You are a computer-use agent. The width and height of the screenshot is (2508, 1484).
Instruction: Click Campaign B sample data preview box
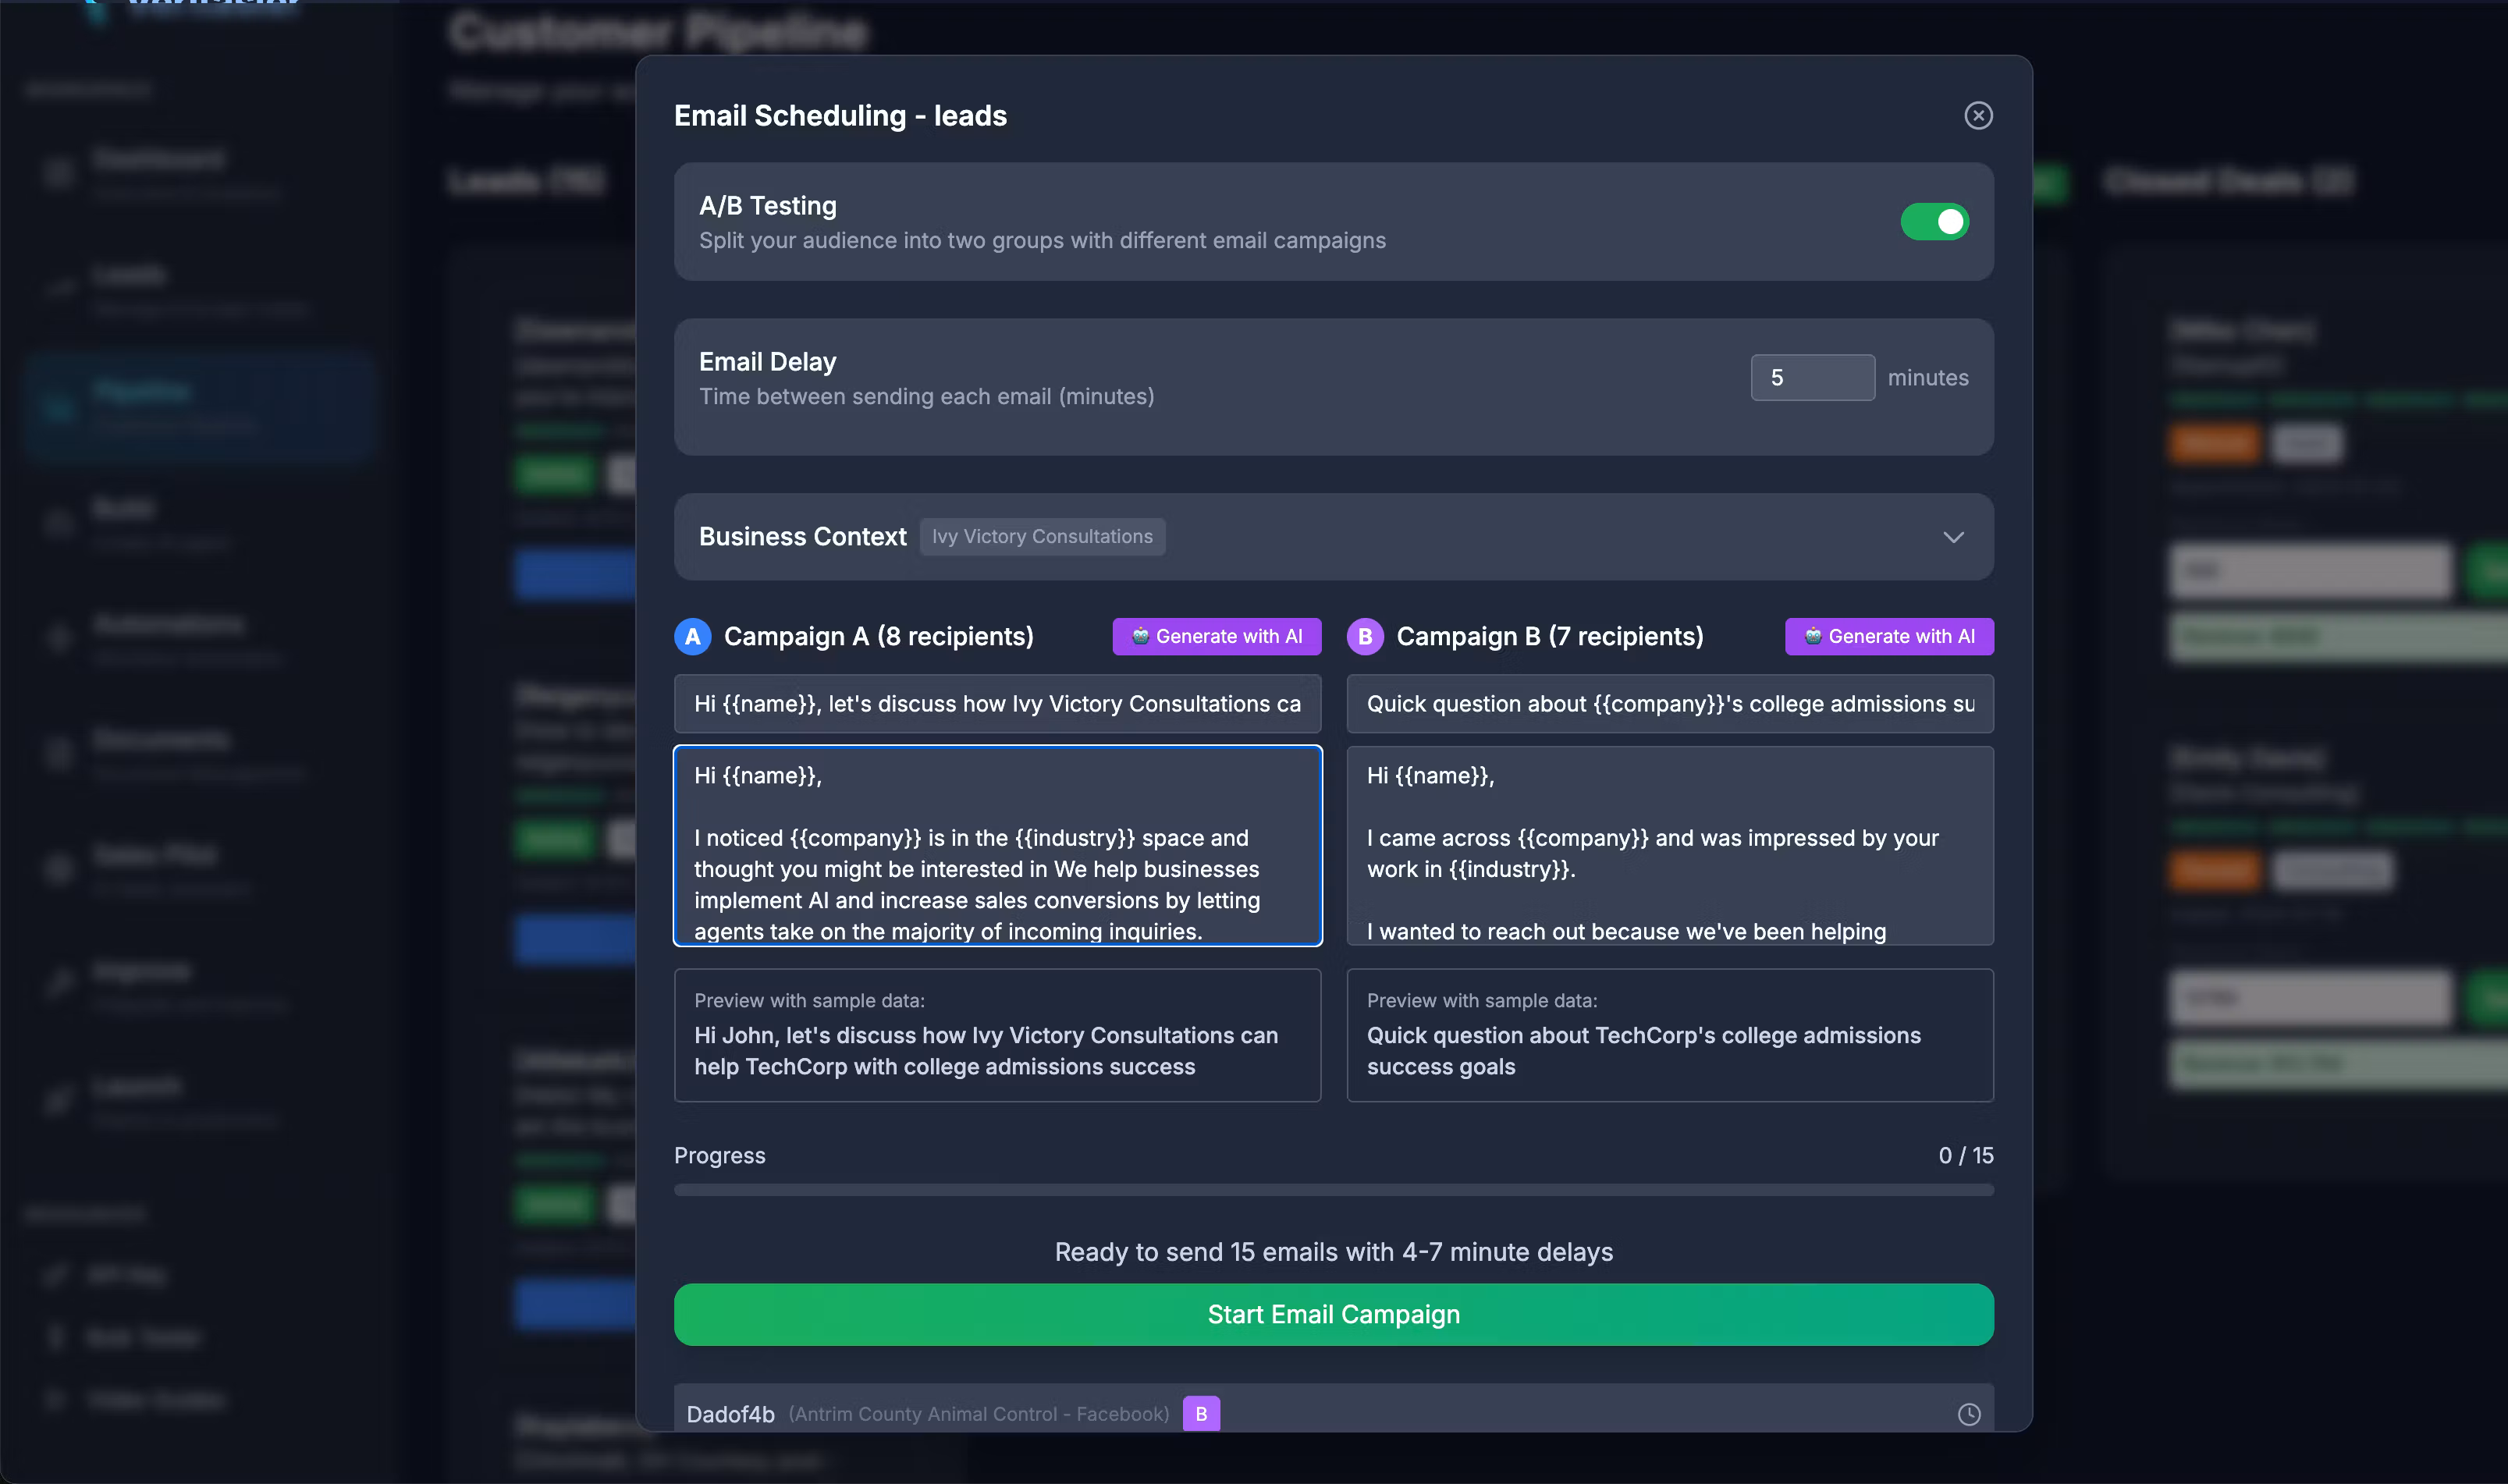pyautogui.click(x=1669, y=1035)
